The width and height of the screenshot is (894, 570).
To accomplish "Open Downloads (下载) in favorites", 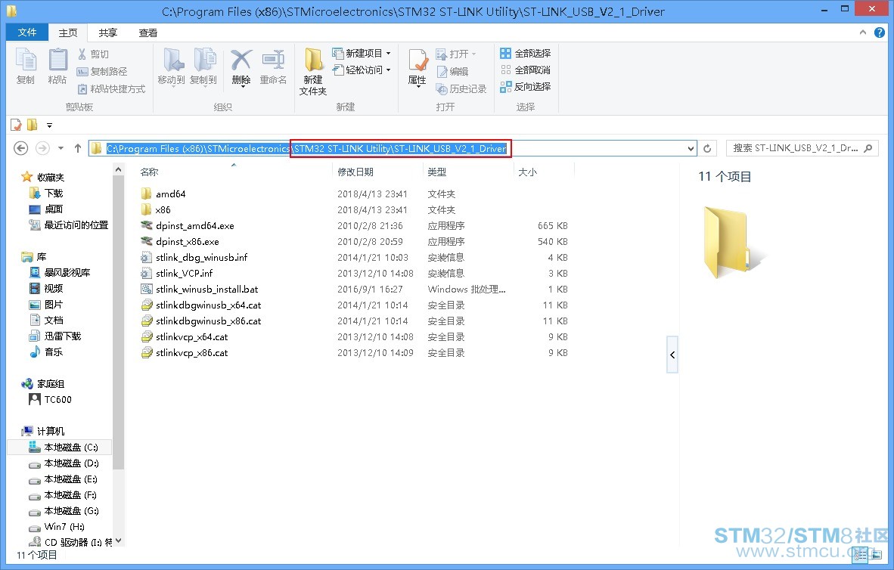I will click(x=54, y=194).
